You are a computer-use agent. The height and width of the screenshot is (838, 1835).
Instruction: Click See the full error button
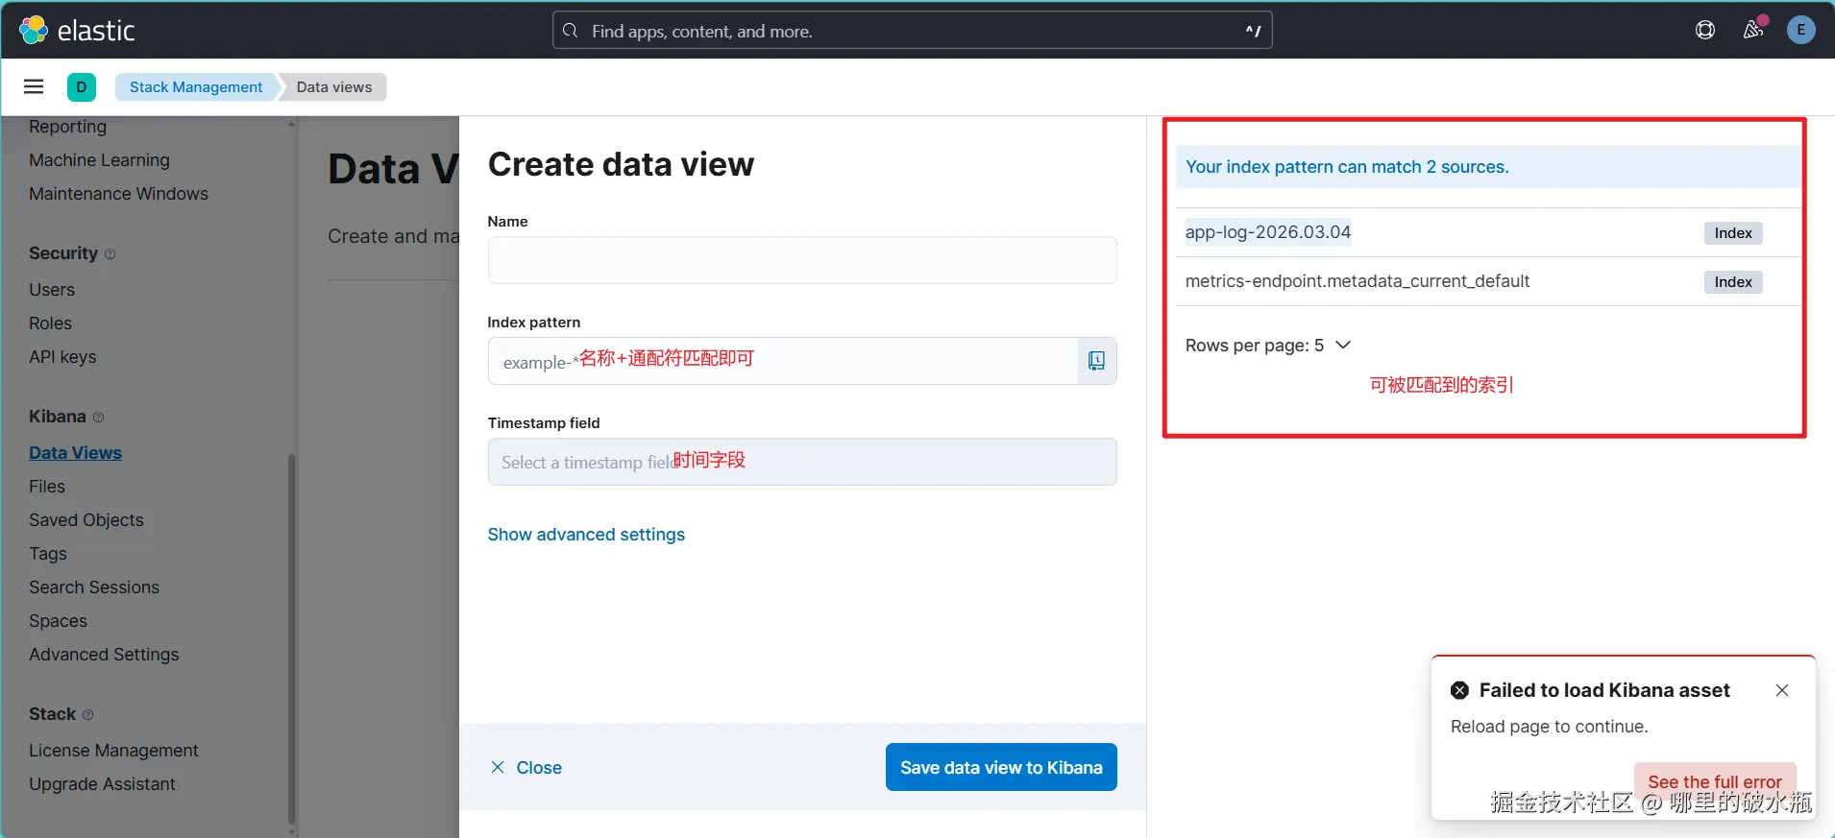[x=1715, y=781]
